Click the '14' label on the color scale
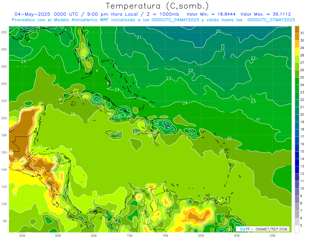The image size is (309, 239). click(x=302, y=159)
